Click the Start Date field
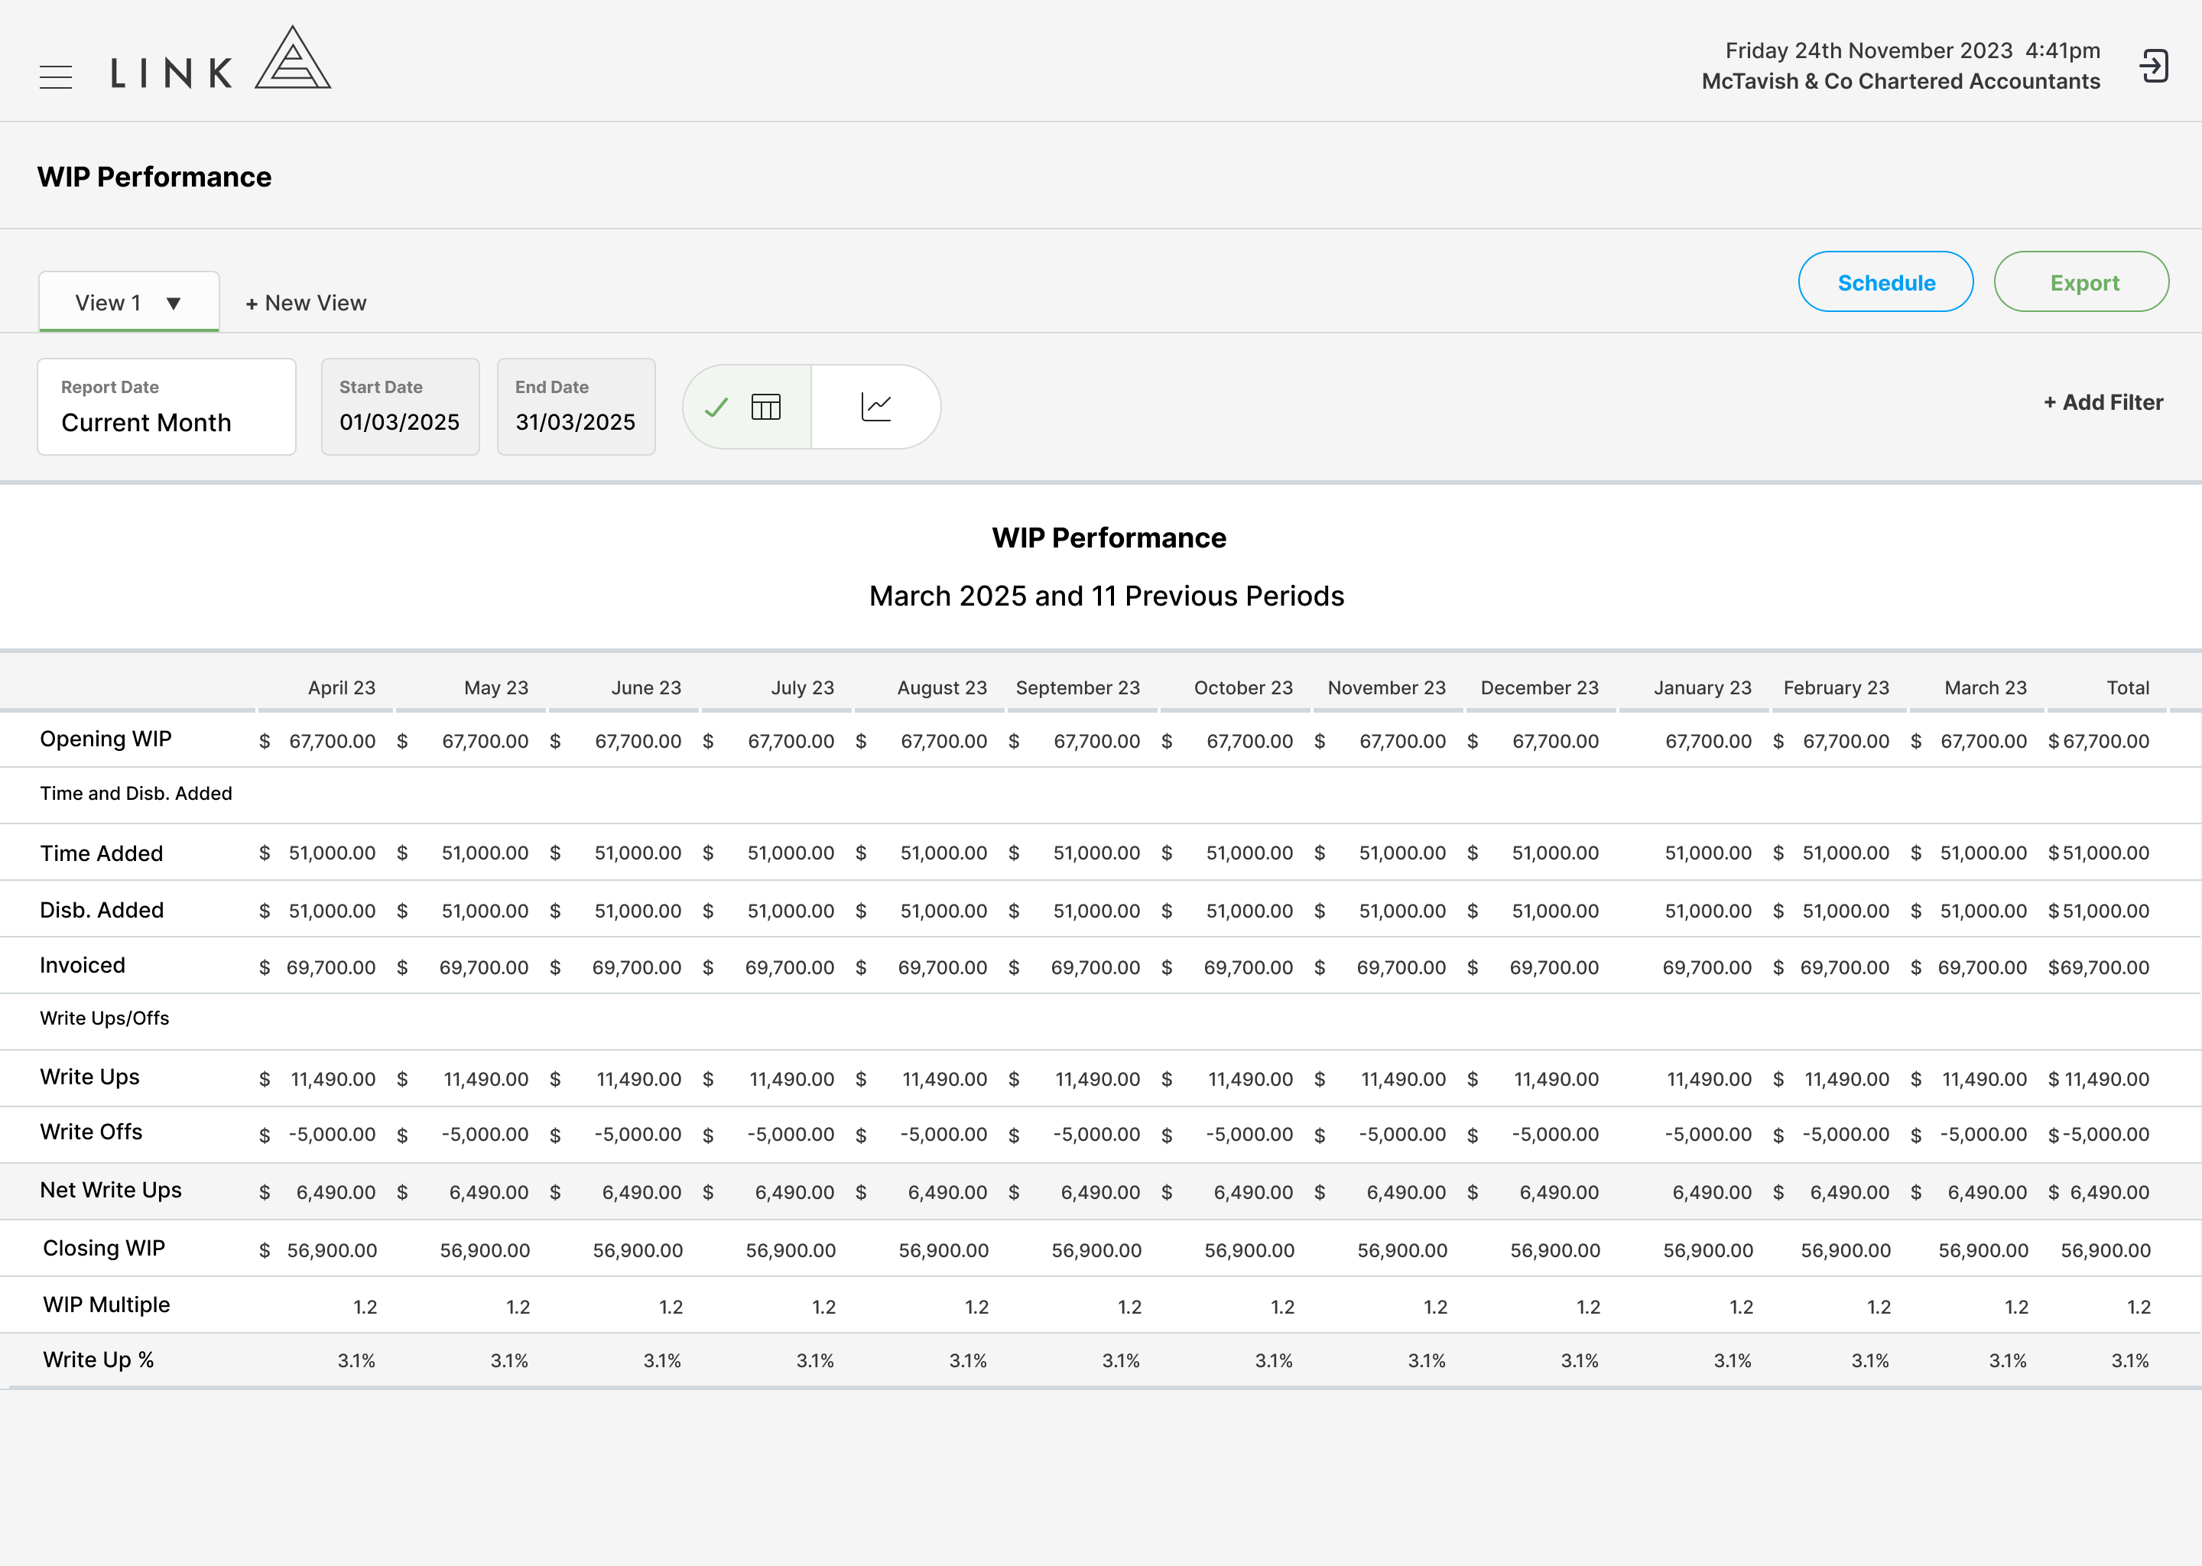The width and height of the screenshot is (2202, 1566). 400,407
